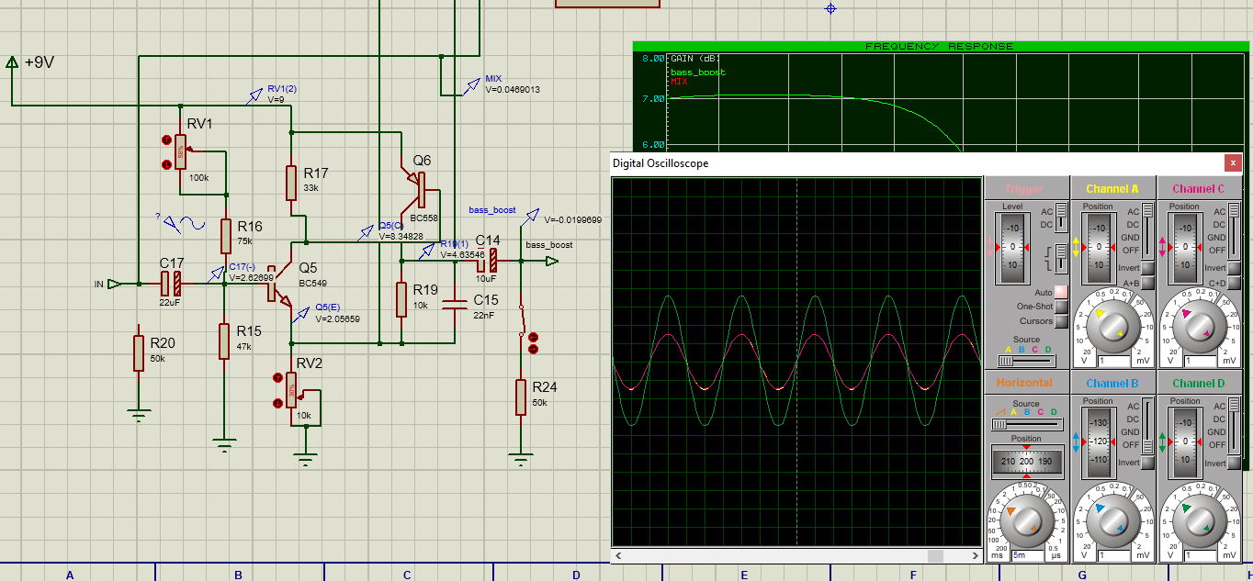This screenshot has height=581, width=1253.
Task: Select transistor Q6 BC558 symbol
Action: pos(414,189)
